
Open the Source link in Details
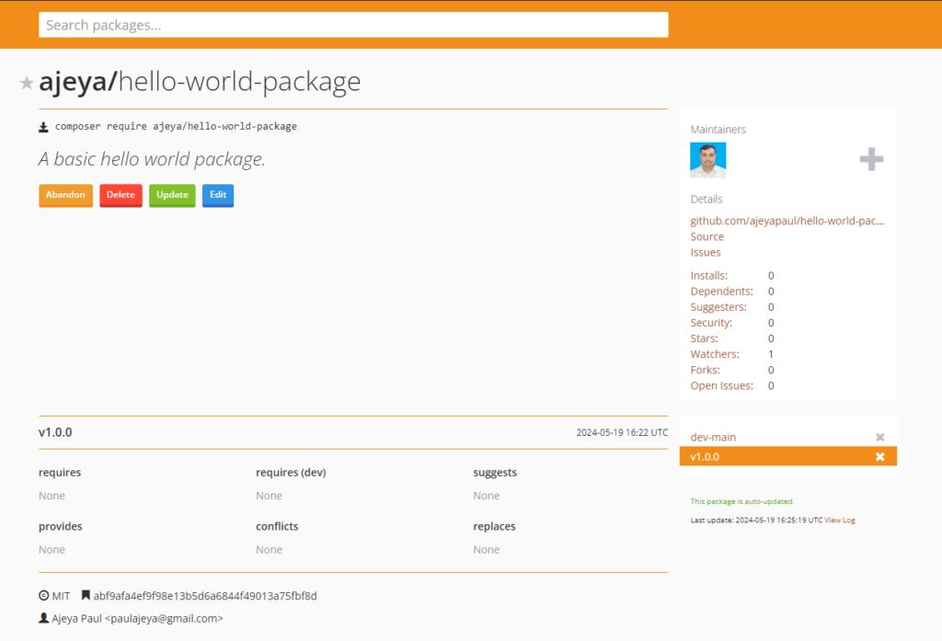pos(706,236)
